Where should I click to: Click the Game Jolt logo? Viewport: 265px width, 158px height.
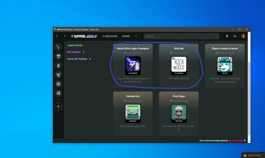84,36
